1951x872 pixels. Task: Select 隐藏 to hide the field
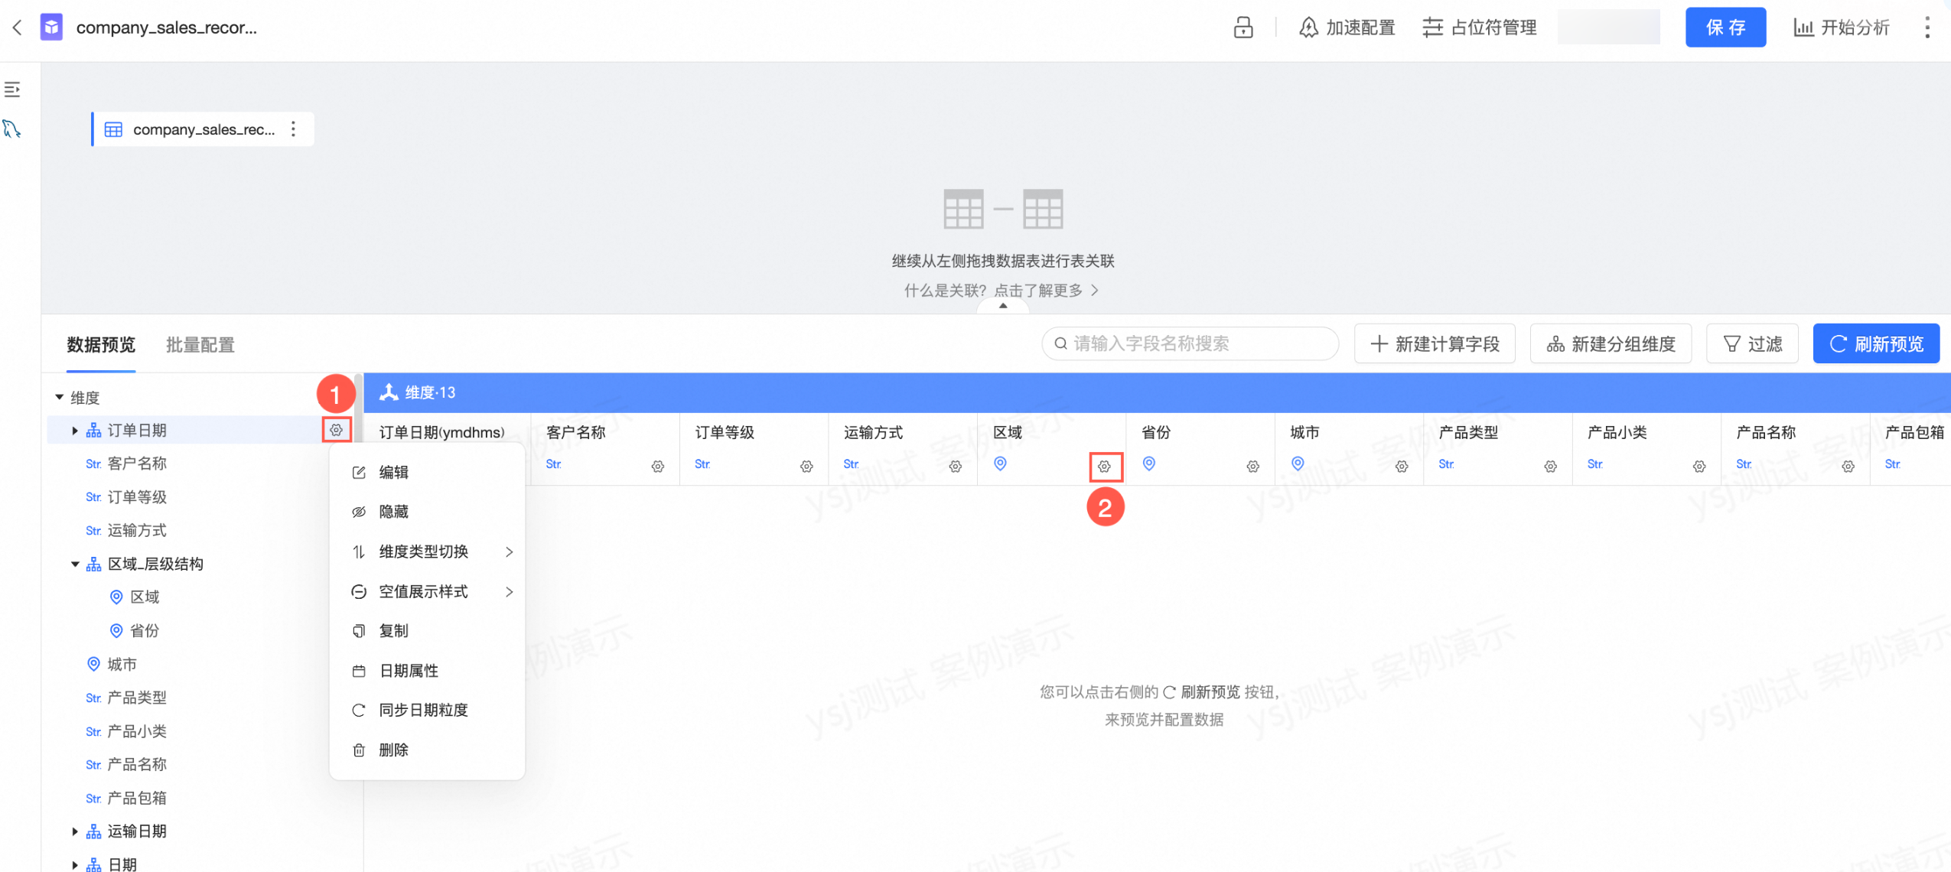393,512
